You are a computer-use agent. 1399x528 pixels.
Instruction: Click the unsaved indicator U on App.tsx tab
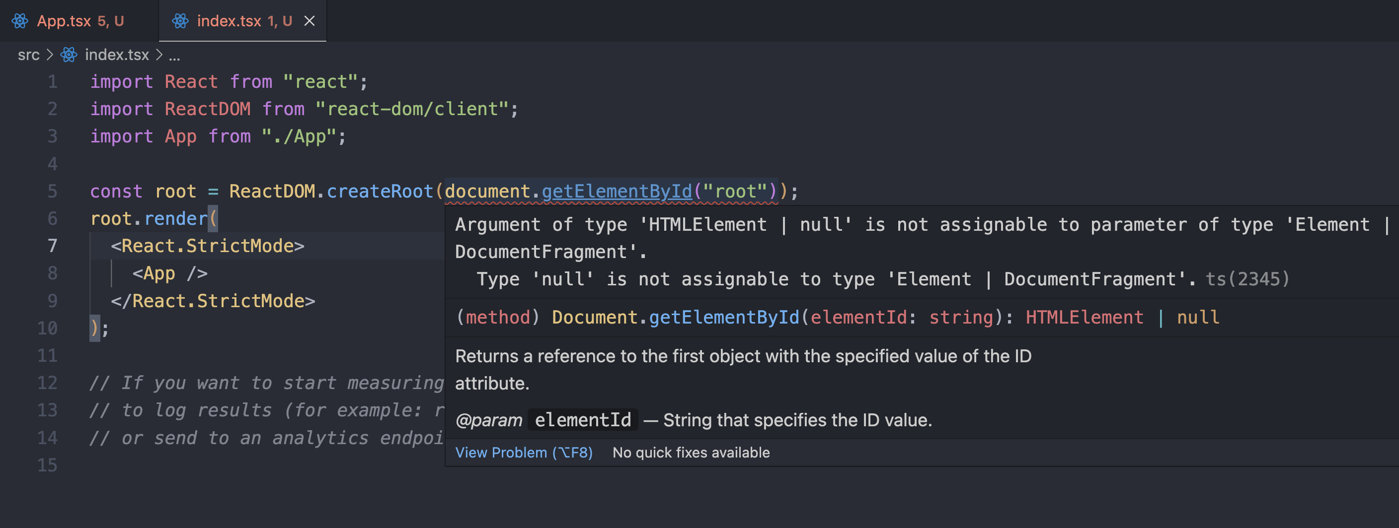click(x=118, y=21)
